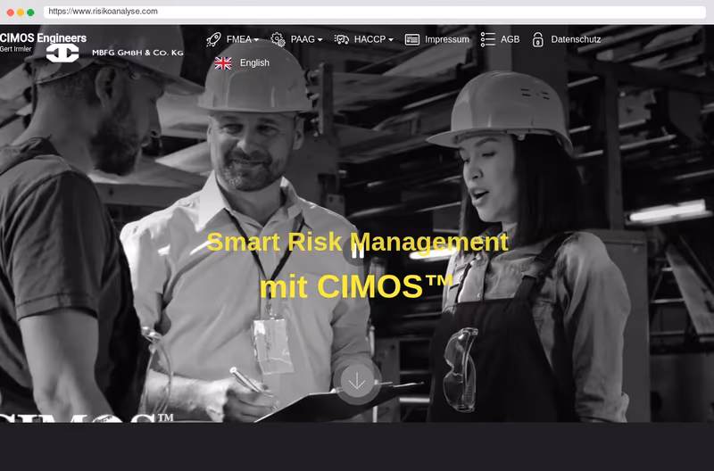
Task: Open the Datenschutz link
Action: (576, 39)
